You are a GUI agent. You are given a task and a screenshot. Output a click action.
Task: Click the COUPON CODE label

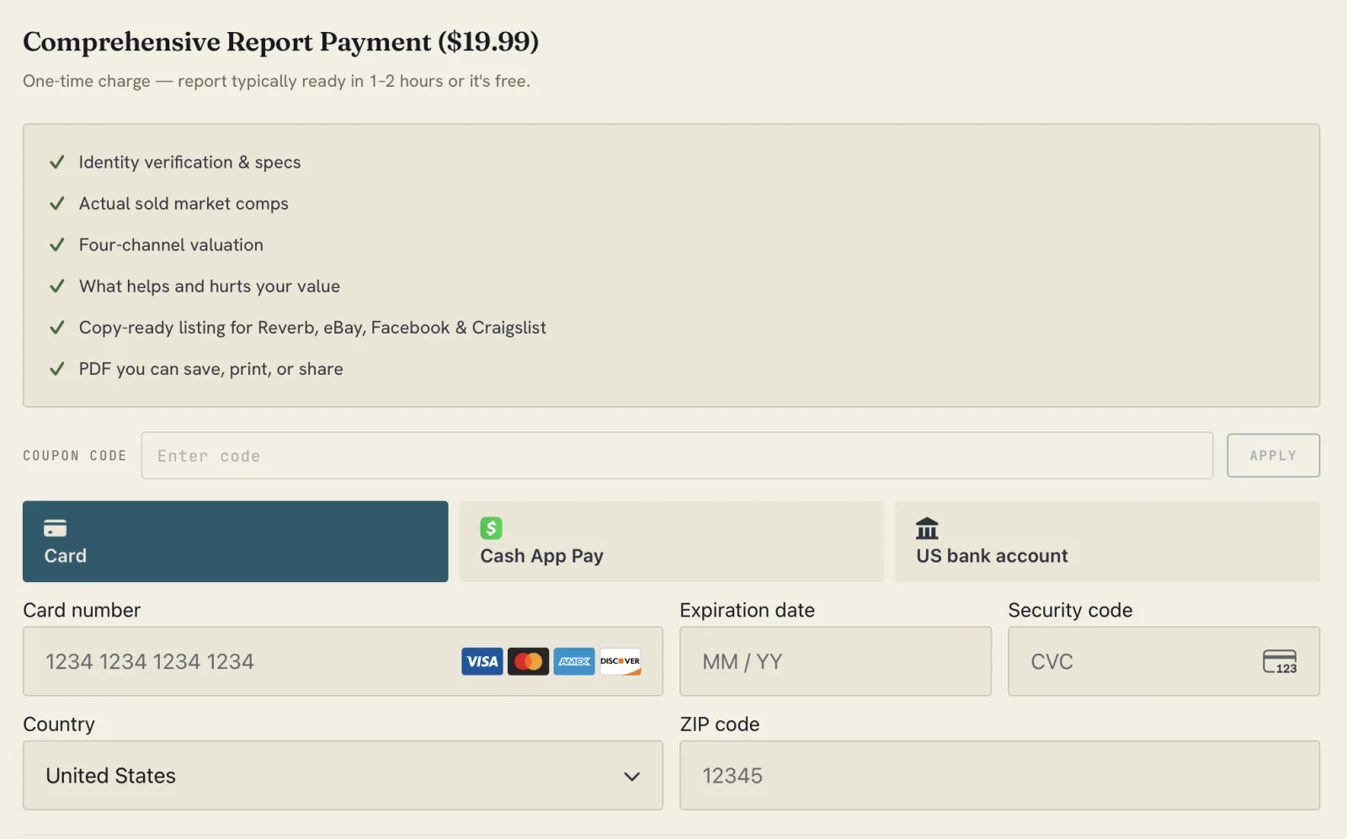tap(74, 456)
